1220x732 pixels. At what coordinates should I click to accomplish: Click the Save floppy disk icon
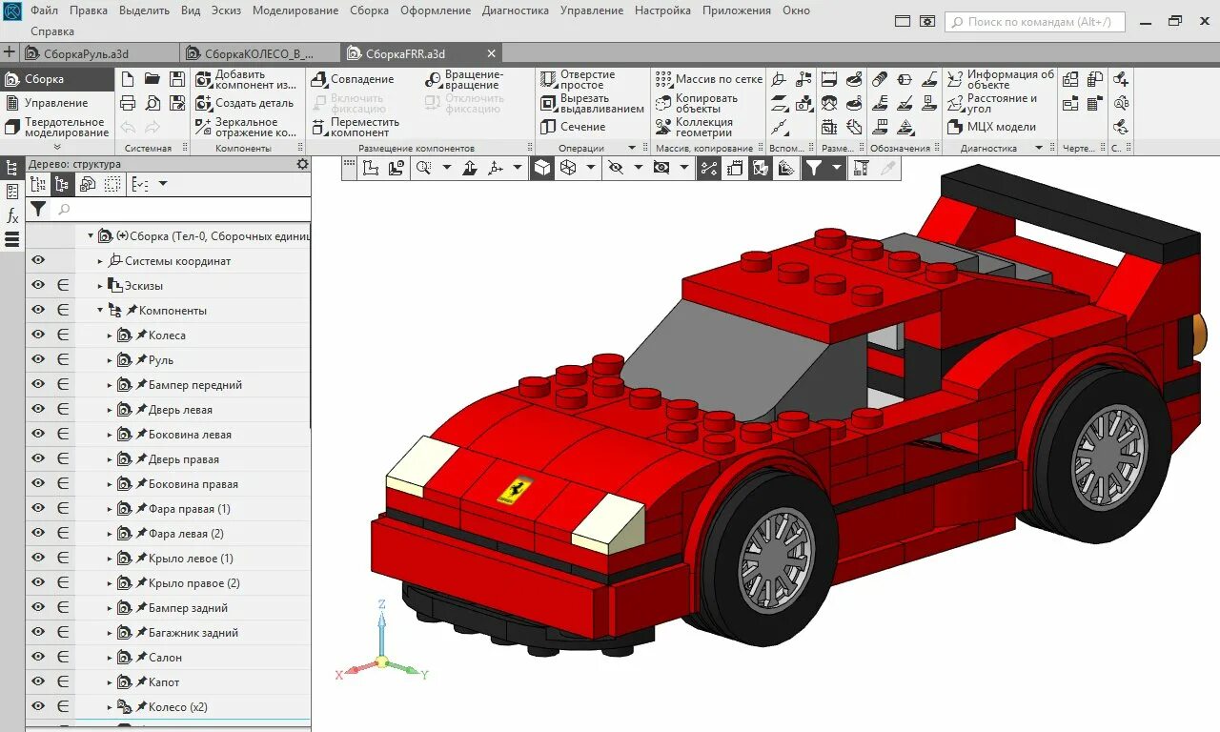[177, 79]
